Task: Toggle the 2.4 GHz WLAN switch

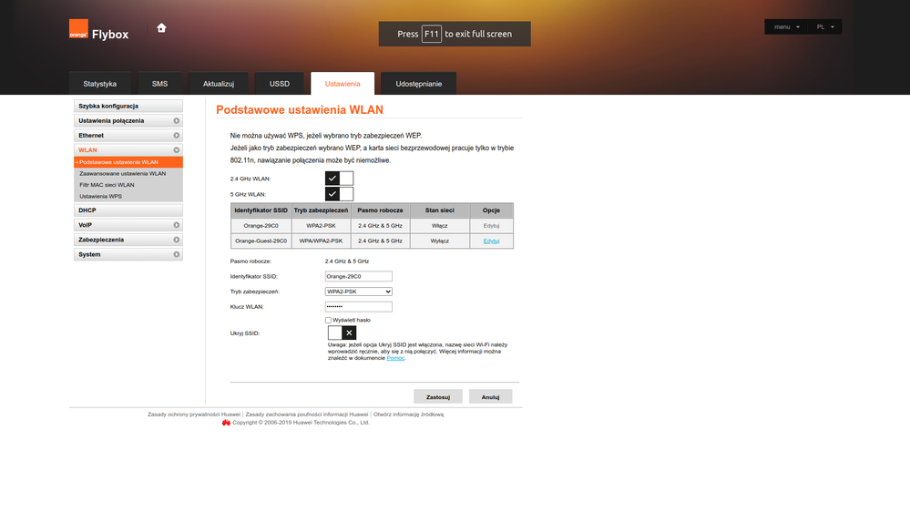Action: (x=339, y=179)
